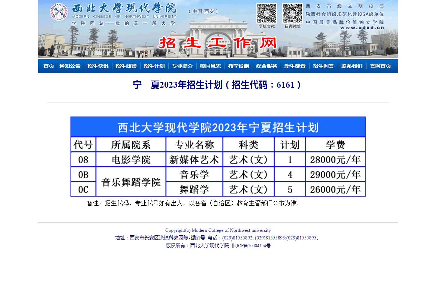Visit 校园风光 navigation item
Viewport: 431px width, 281px height.
pos(210,66)
